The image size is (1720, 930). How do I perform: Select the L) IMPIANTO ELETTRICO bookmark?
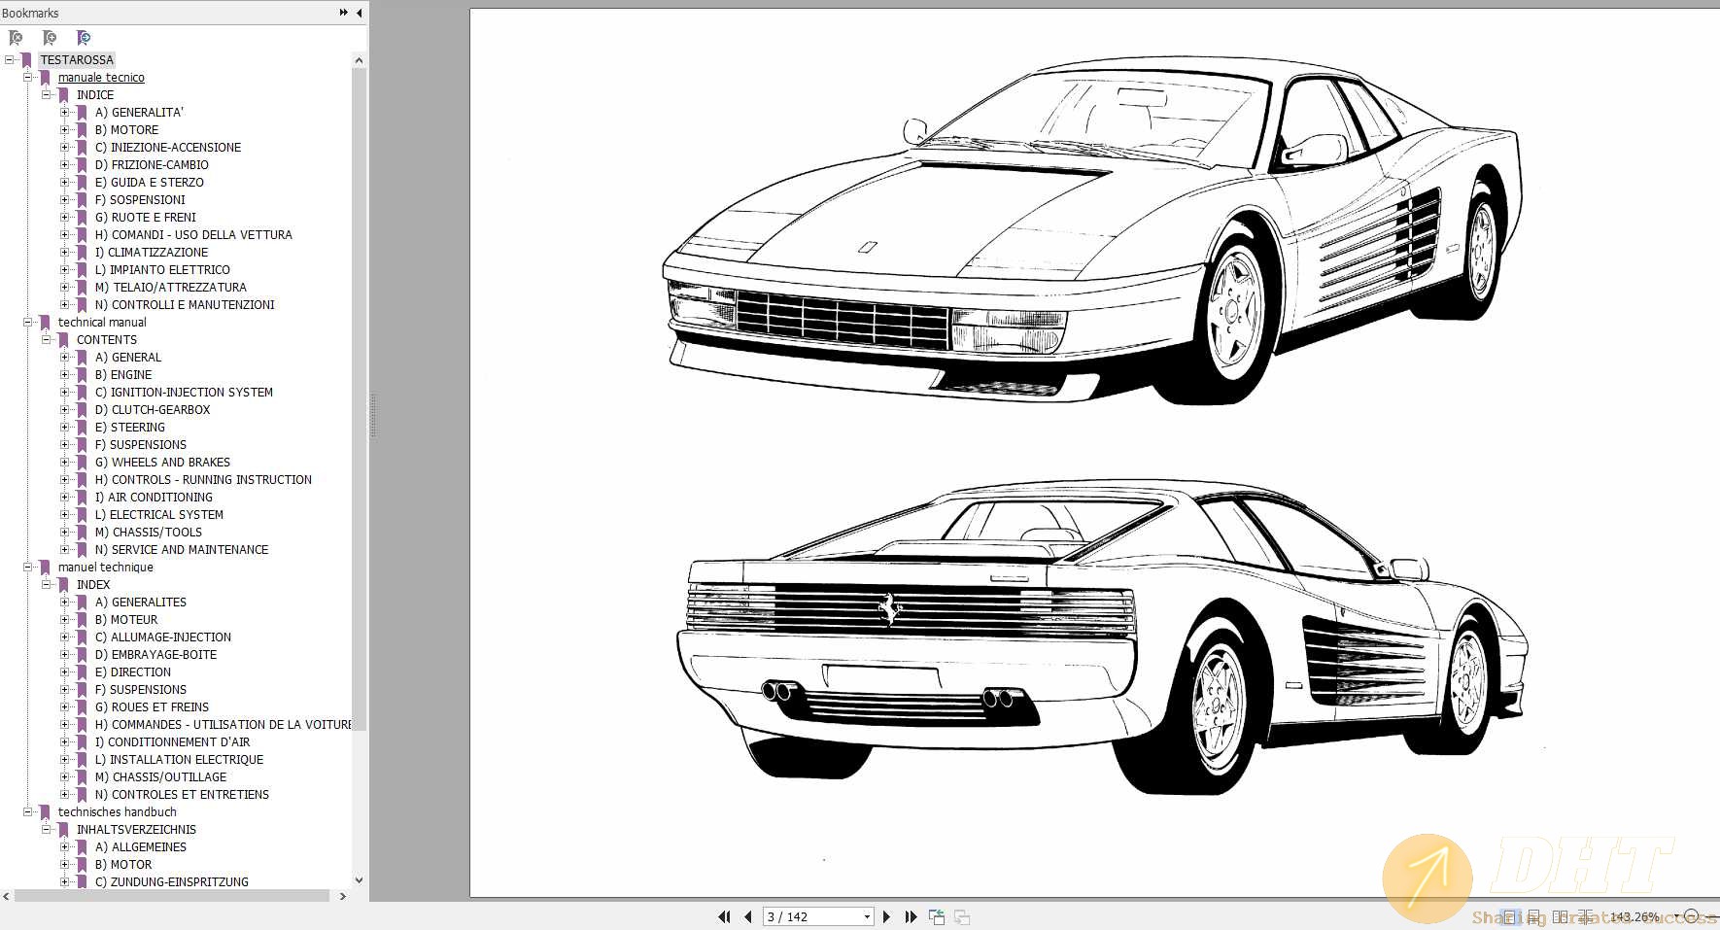[162, 270]
